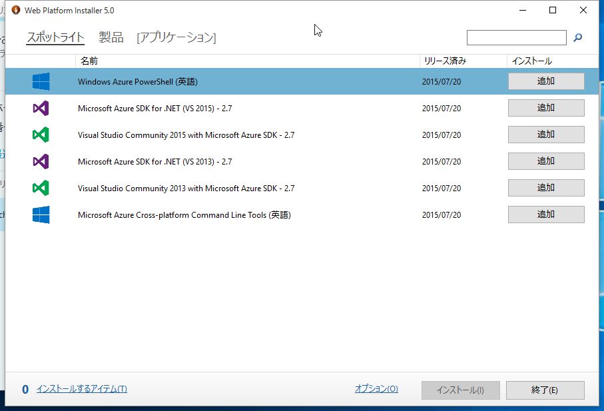
Task: Click the search magnifier icon
Action: coord(577,37)
